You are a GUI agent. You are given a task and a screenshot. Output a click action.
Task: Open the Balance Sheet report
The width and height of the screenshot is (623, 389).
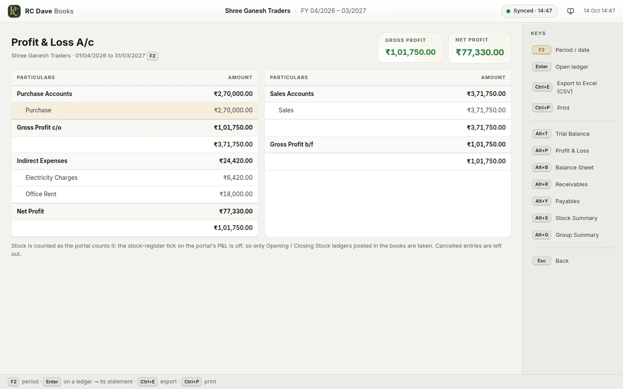(x=573, y=167)
